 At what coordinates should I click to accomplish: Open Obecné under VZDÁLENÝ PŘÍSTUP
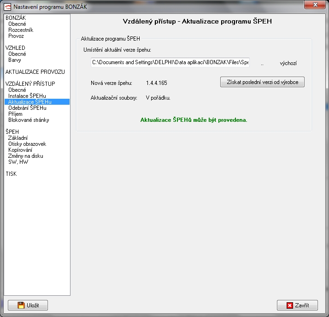[x=17, y=90]
